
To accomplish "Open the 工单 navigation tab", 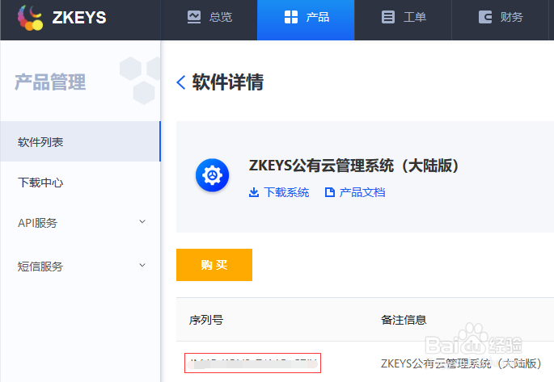I will [403, 19].
